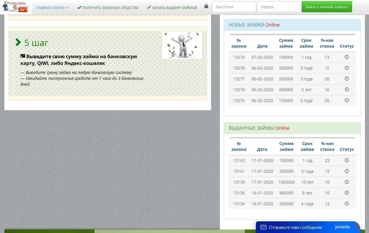Click the clock status icon for loan 13139

[x=347, y=182]
